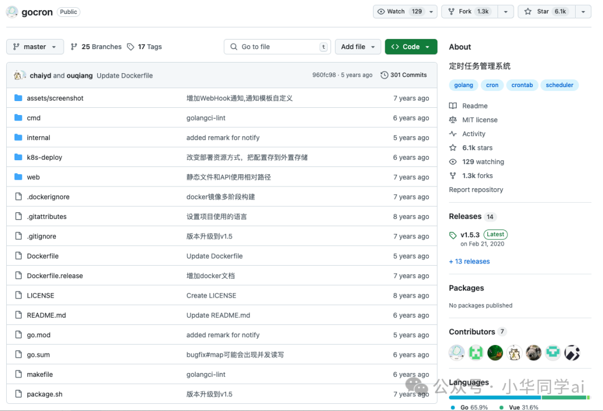
Task: Click the fork icon in the Fork button
Action: (x=452, y=12)
